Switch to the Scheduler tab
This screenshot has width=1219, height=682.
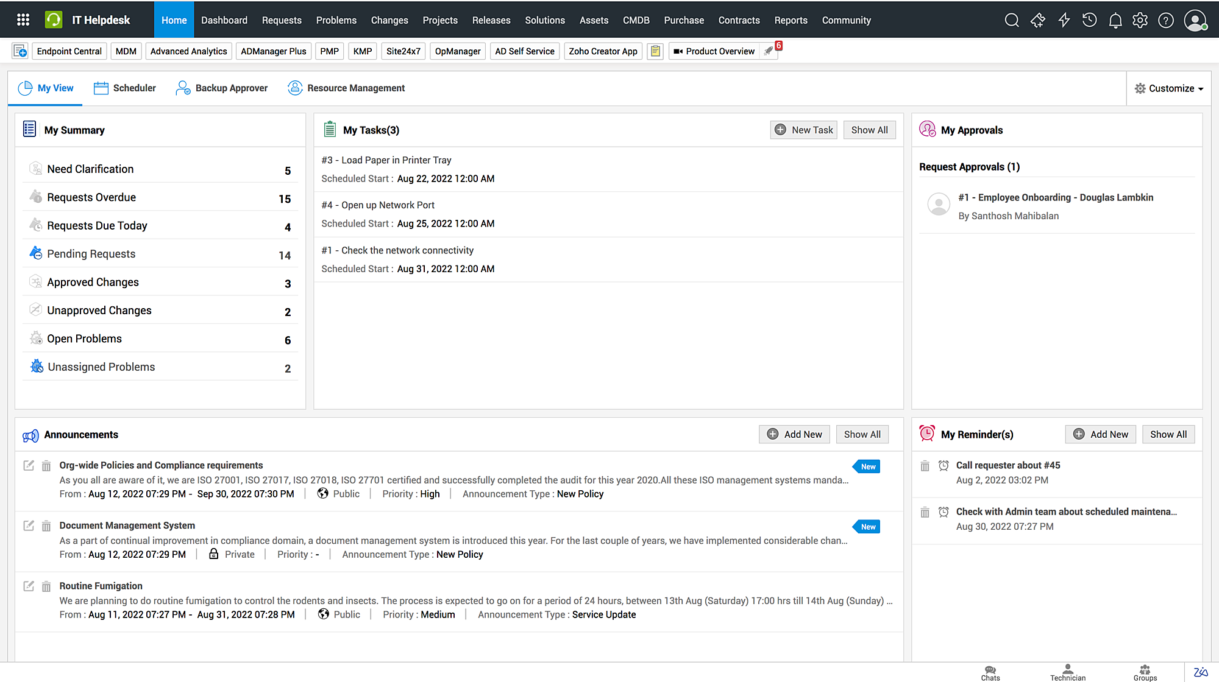[125, 88]
